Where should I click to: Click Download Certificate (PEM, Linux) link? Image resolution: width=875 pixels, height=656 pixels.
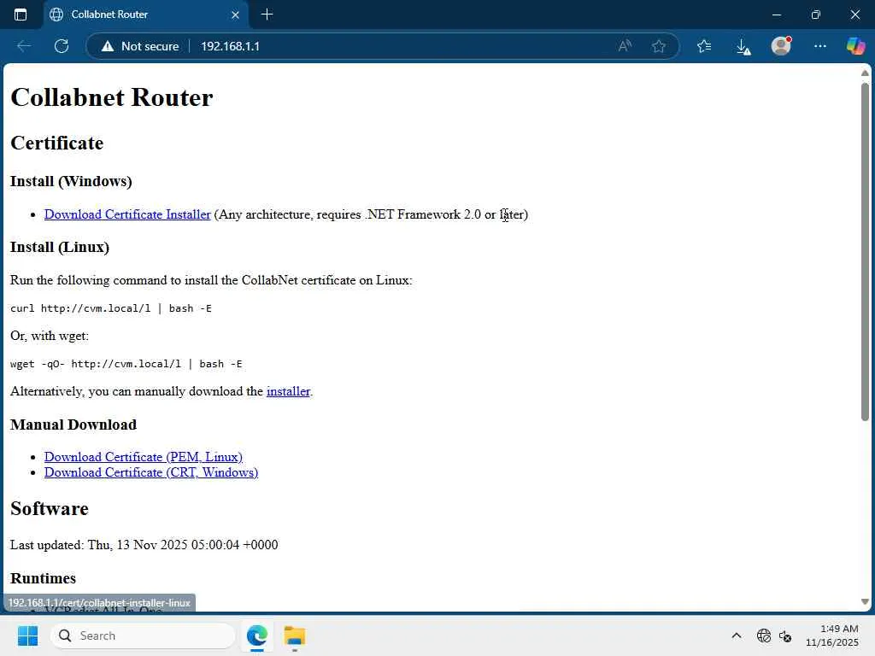pos(144,457)
